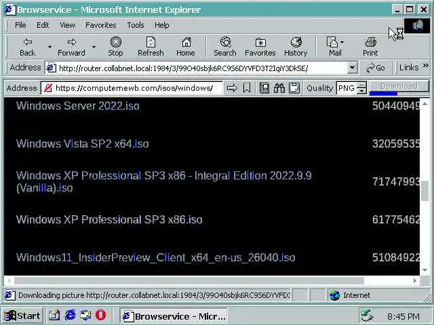Open the Start menu
The image size is (434, 325).
[22, 316]
